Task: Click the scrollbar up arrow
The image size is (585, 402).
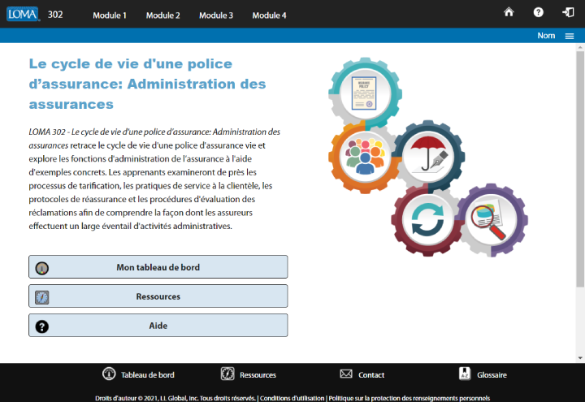Action: click(x=580, y=47)
